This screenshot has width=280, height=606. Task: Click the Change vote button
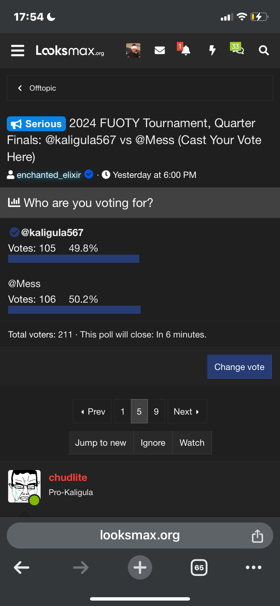click(x=239, y=367)
